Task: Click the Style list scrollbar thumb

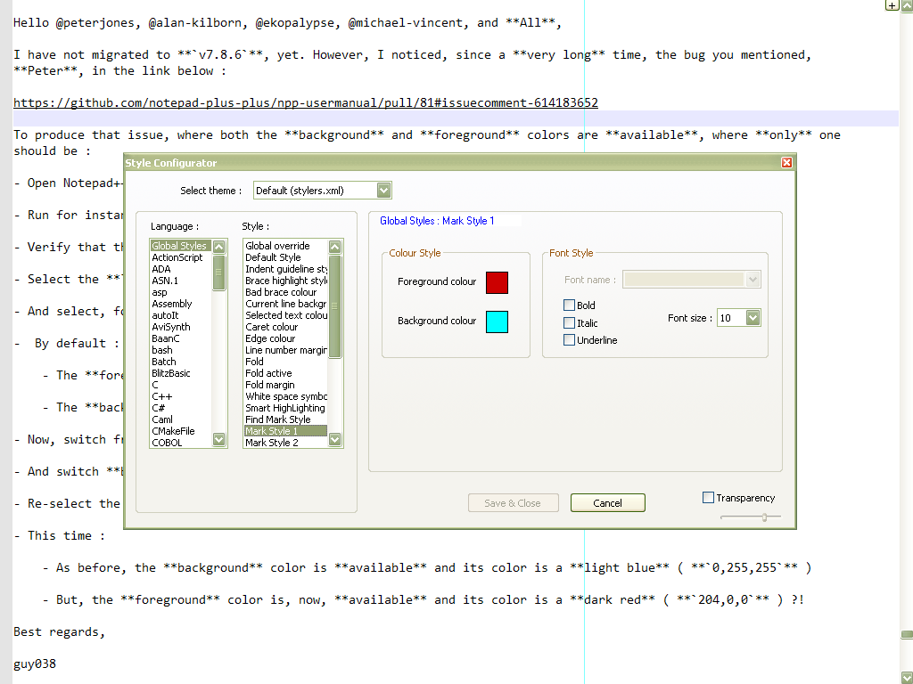Action: tap(335, 306)
